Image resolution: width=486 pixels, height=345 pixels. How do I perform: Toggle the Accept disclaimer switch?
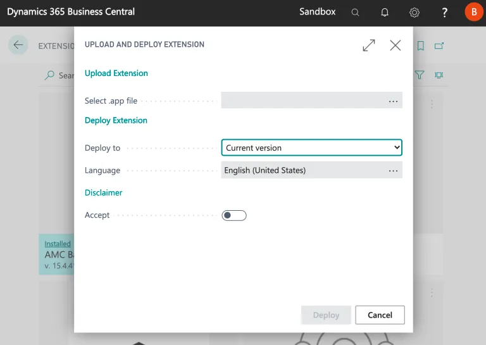click(x=234, y=215)
